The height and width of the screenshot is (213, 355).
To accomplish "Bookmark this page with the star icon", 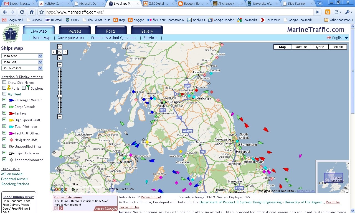I will pyautogui.click(x=42, y=12).
